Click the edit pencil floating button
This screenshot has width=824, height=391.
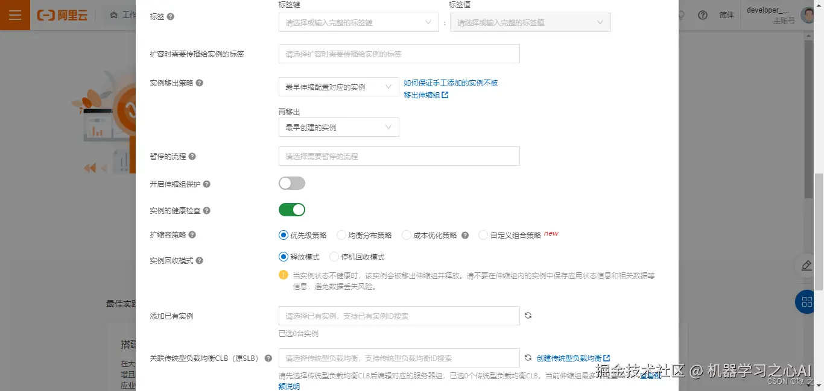(x=807, y=266)
